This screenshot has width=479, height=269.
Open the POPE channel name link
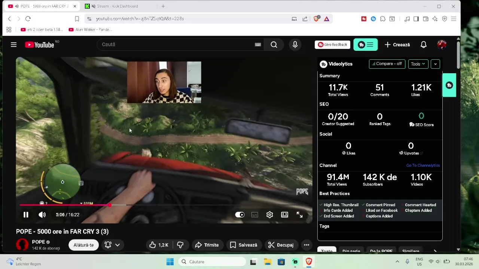coord(39,242)
